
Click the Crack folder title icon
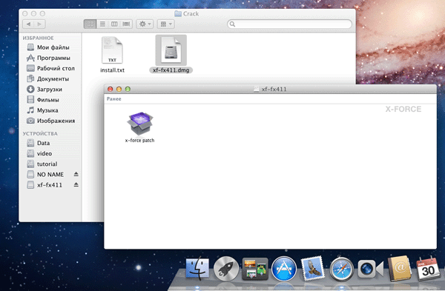(x=178, y=13)
